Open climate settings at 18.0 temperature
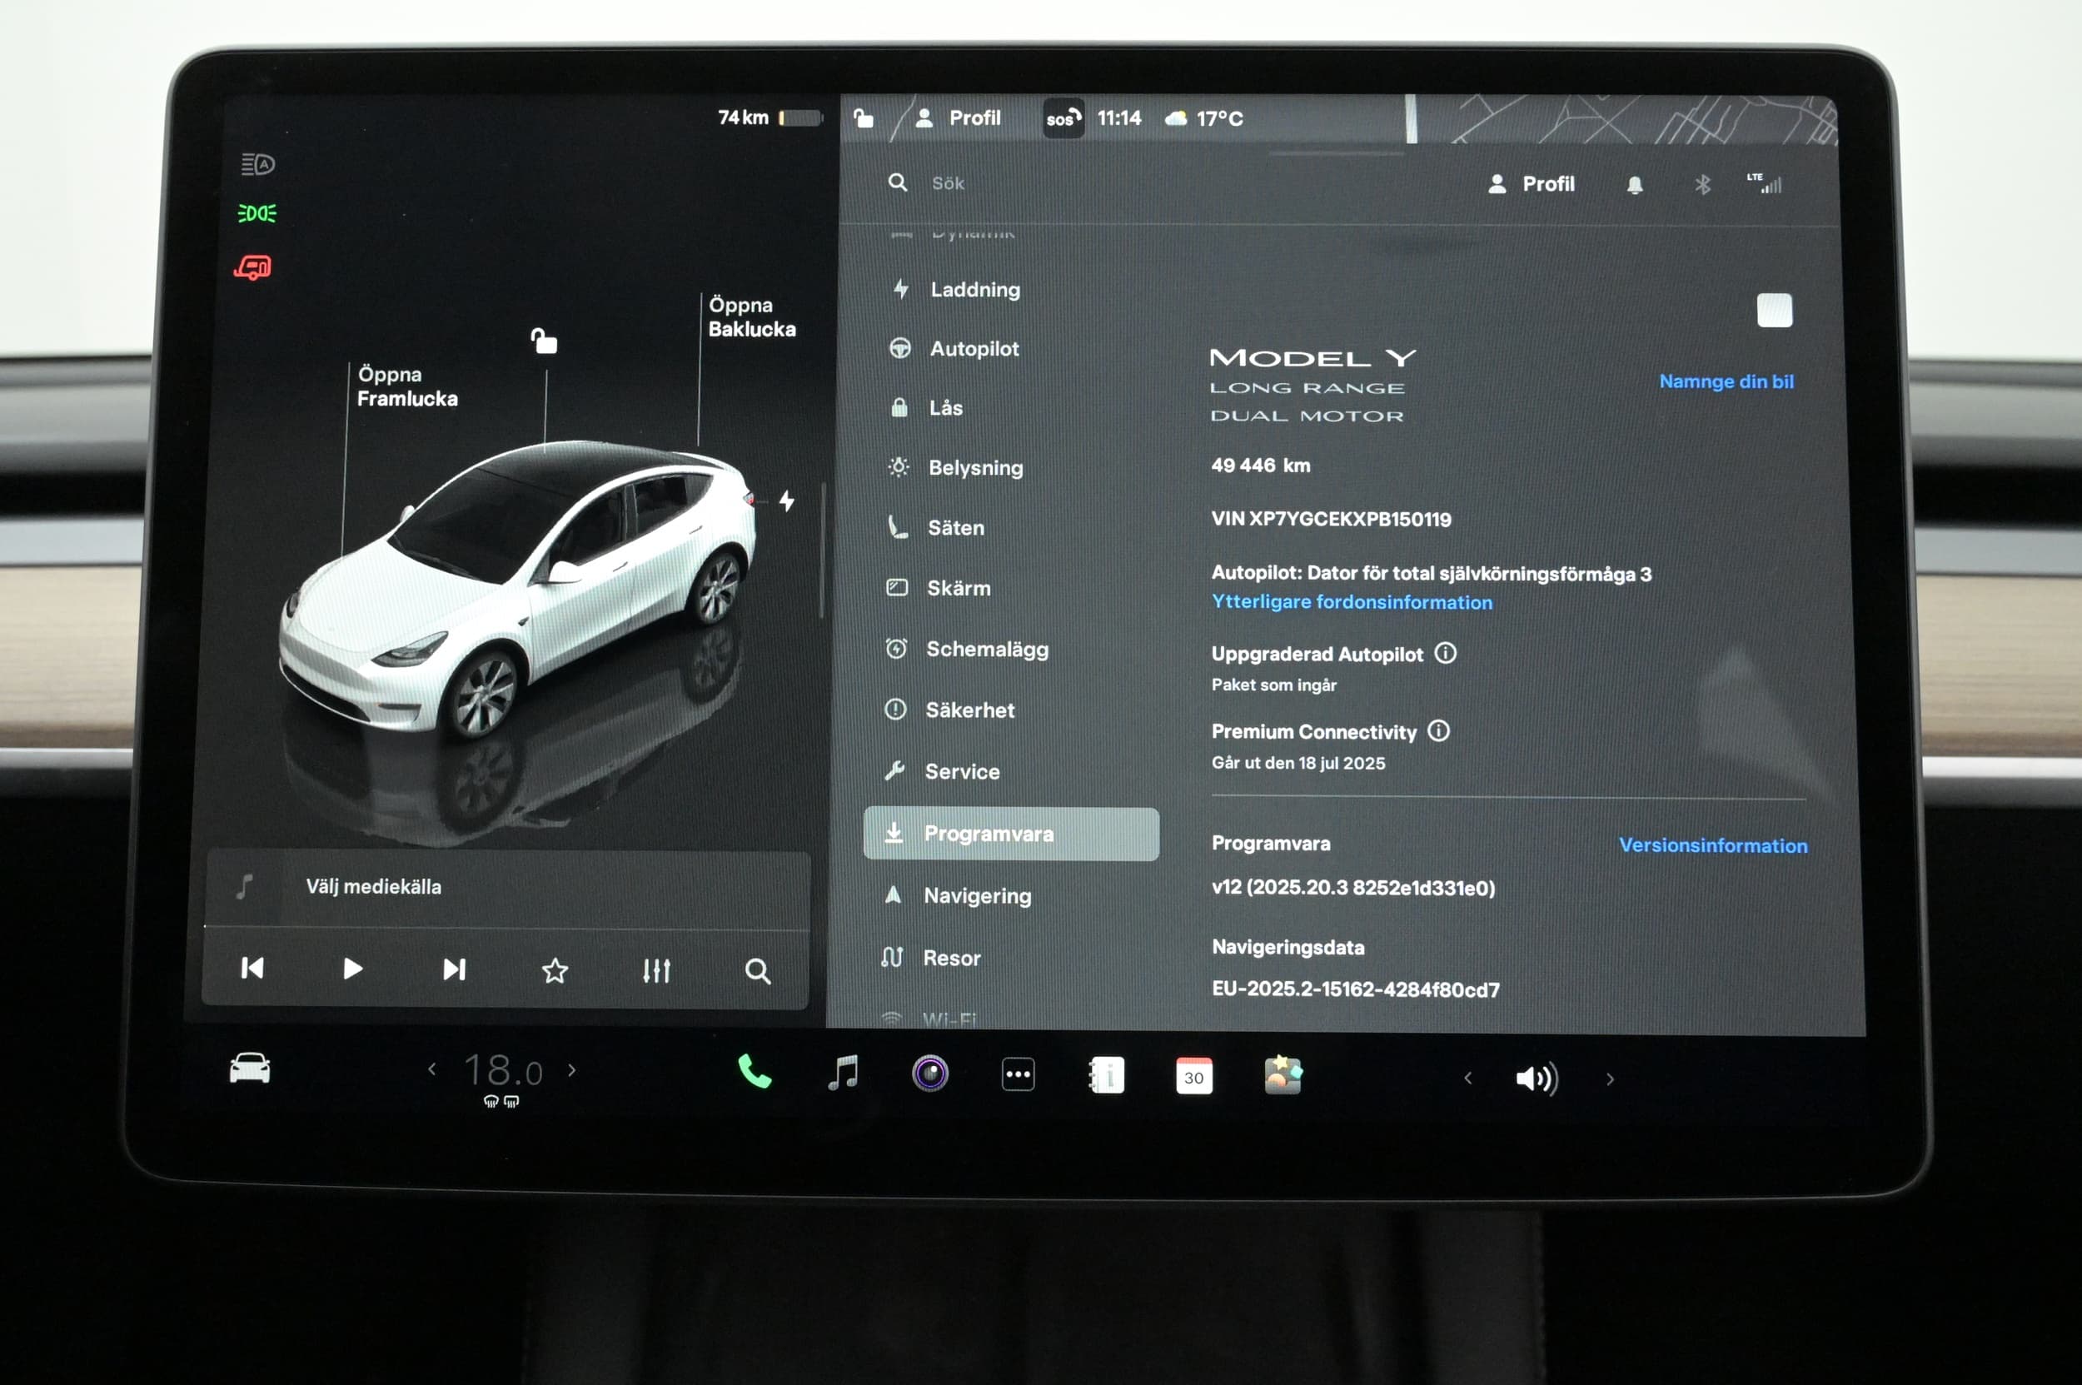Image resolution: width=2082 pixels, height=1385 pixels. click(x=503, y=1070)
